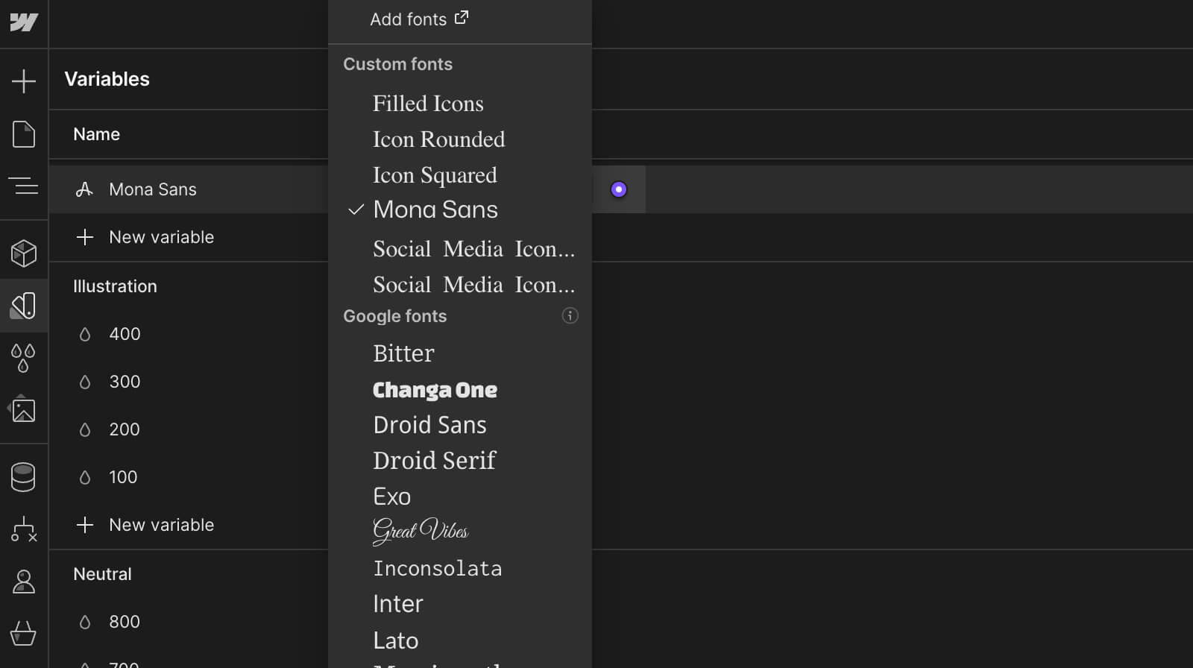1193x668 pixels.
Task: Click the Neutral group heading
Action: coord(102,574)
